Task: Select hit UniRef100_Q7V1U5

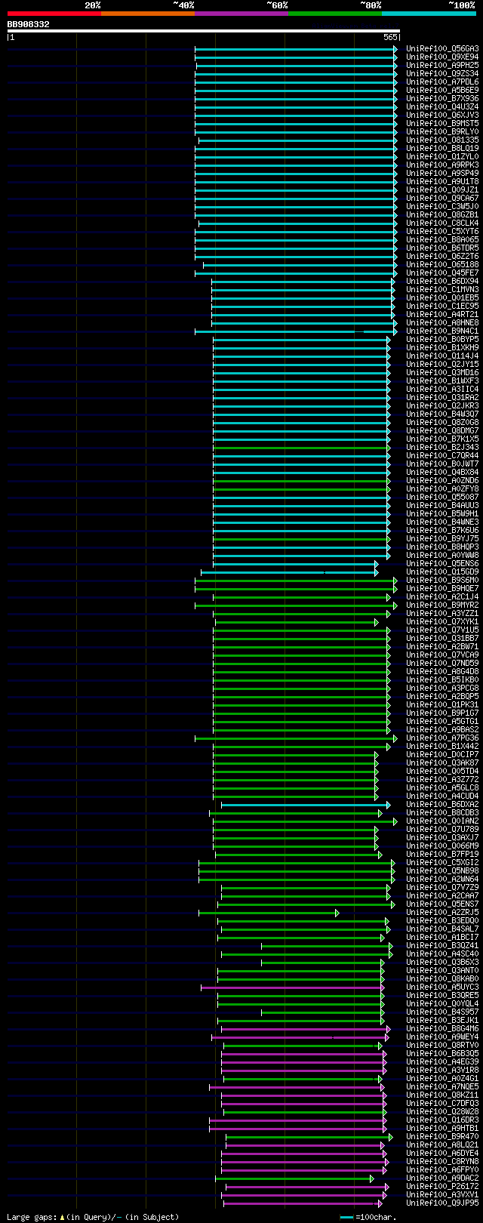Action: point(442,630)
